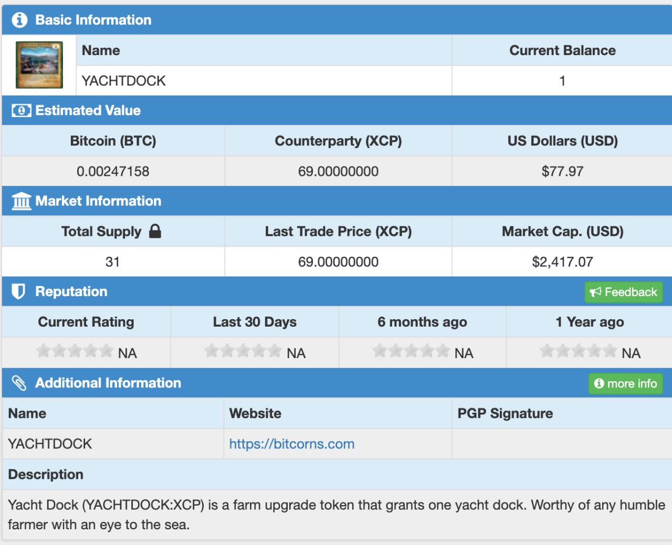Click the lock icon next to Total Supply
Image resolution: width=672 pixels, height=545 pixels.
click(155, 231)
